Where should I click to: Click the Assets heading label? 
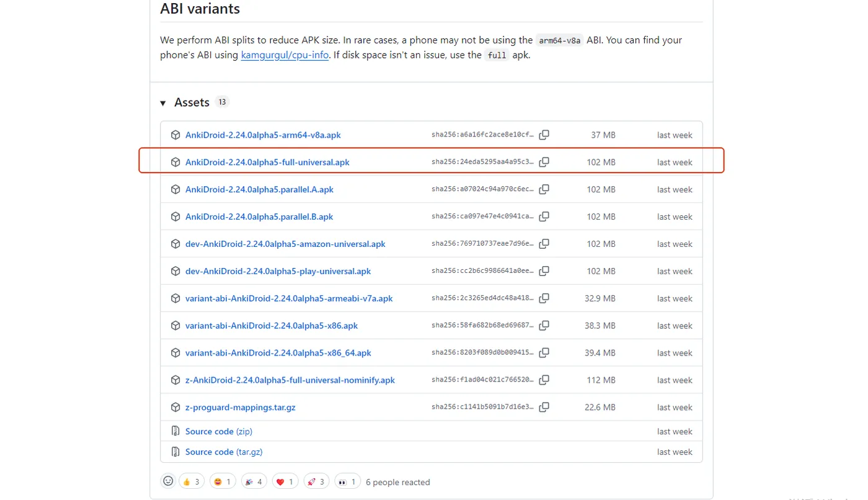coord(192,102)
